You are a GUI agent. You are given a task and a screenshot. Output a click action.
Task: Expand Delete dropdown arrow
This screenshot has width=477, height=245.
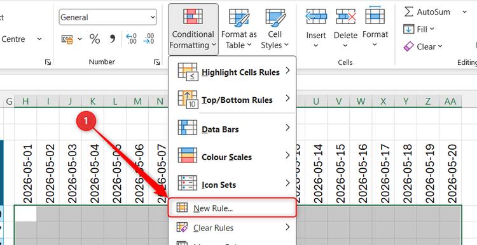(x=345, y=46)
